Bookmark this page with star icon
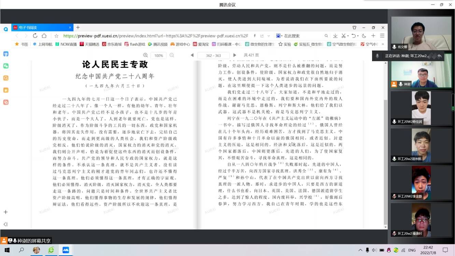The image size is (455, 256). [57, 36]
